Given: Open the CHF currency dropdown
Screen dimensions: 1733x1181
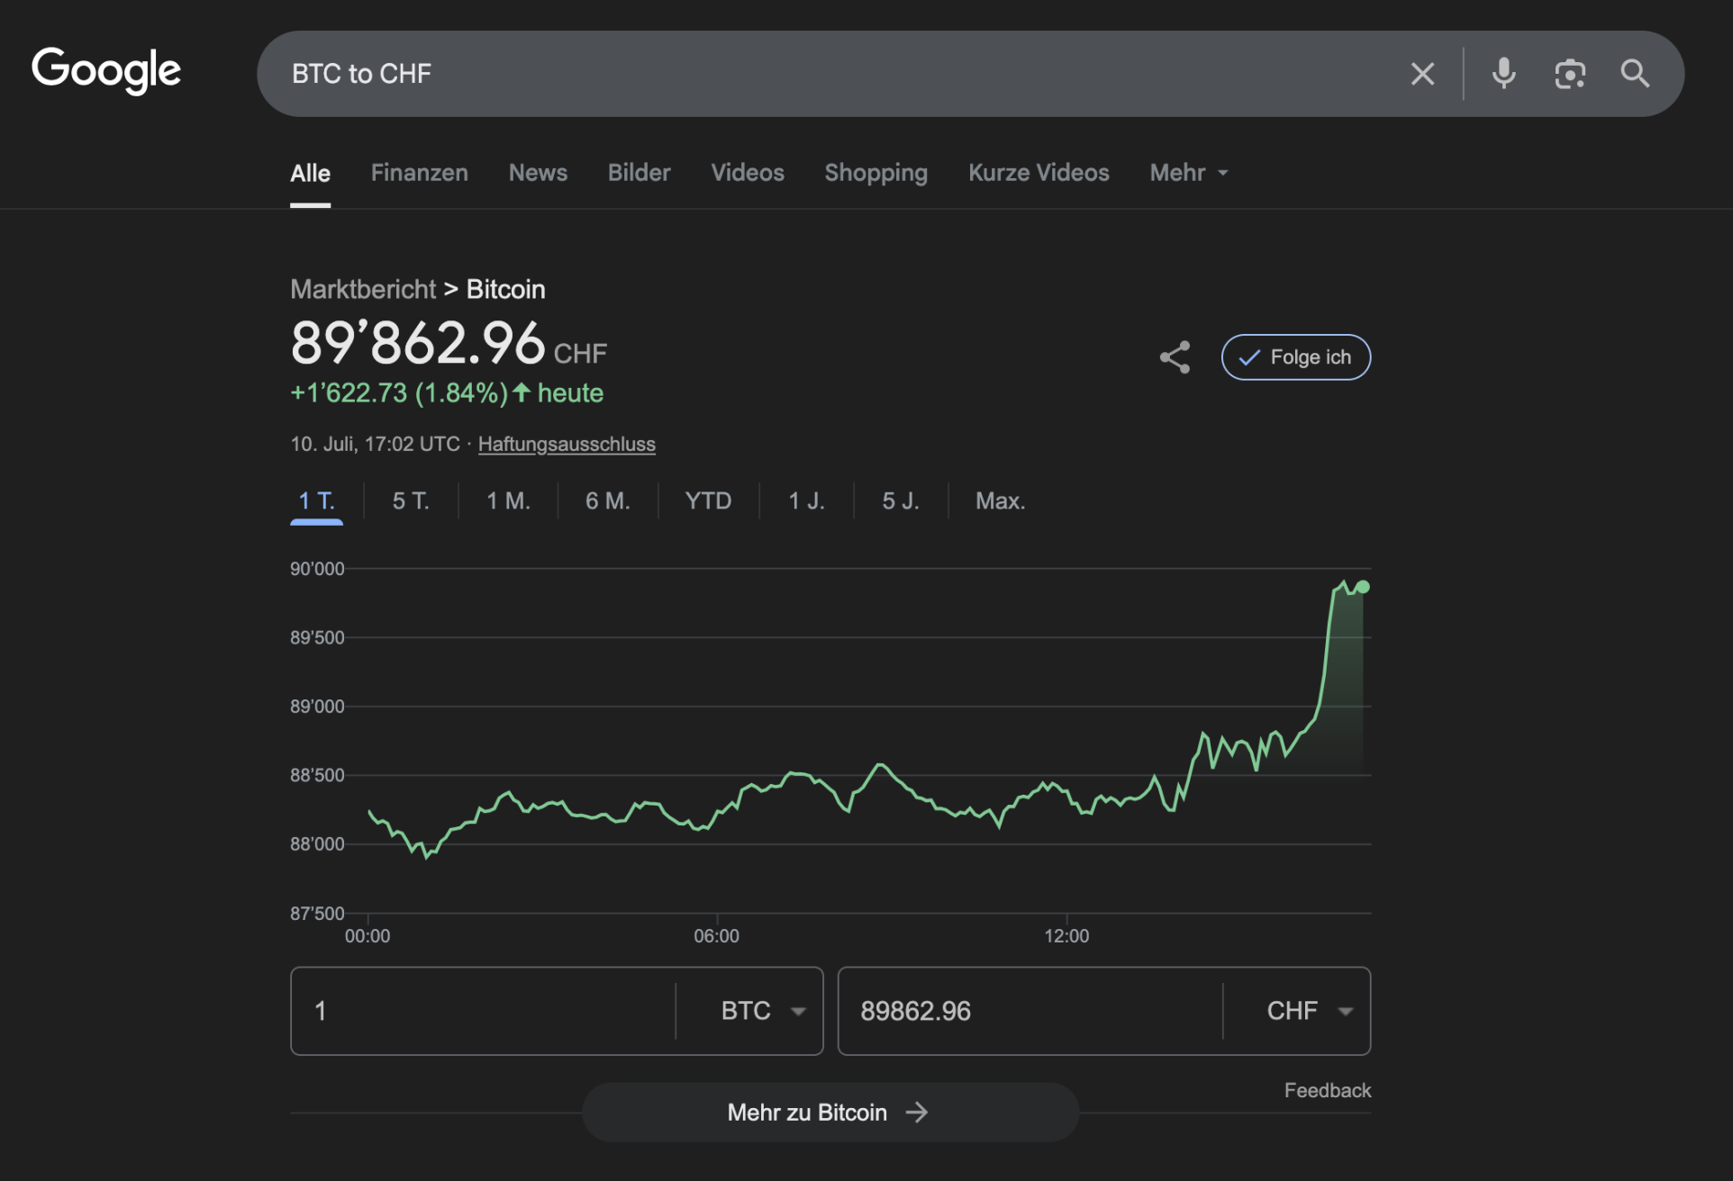Looking at the screenshot, I should pos(1309,1011).
